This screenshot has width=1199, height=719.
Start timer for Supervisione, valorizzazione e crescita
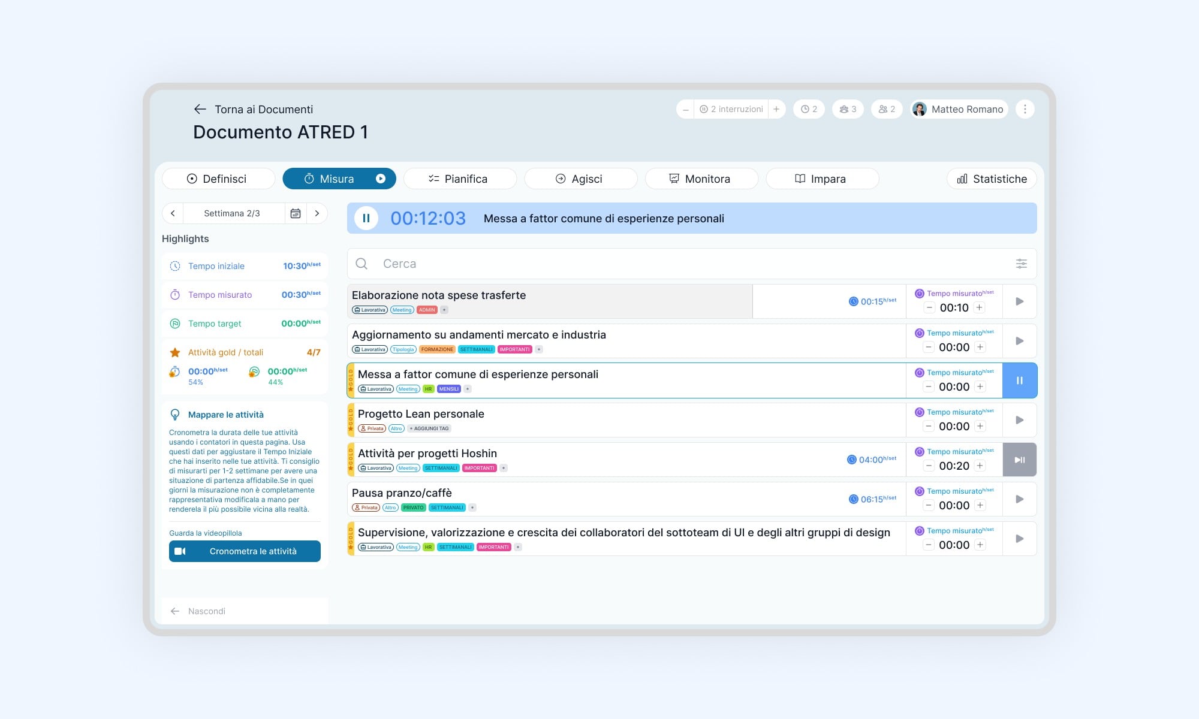[1019, 539]
